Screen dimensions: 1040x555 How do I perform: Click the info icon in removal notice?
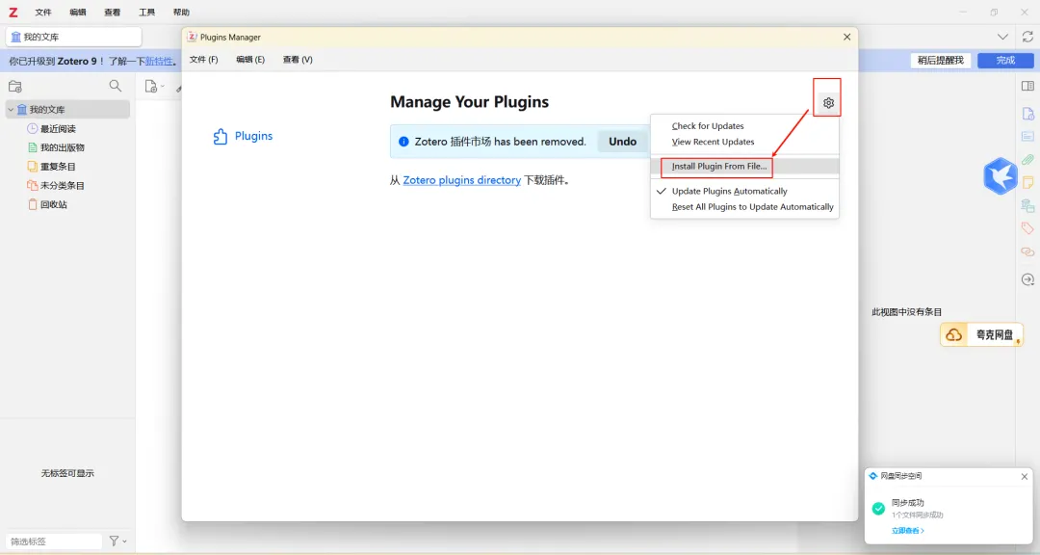tap(403, 142)
